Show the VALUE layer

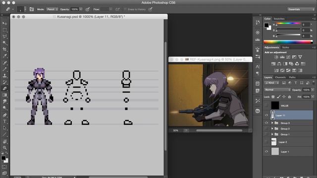(266, 105)
